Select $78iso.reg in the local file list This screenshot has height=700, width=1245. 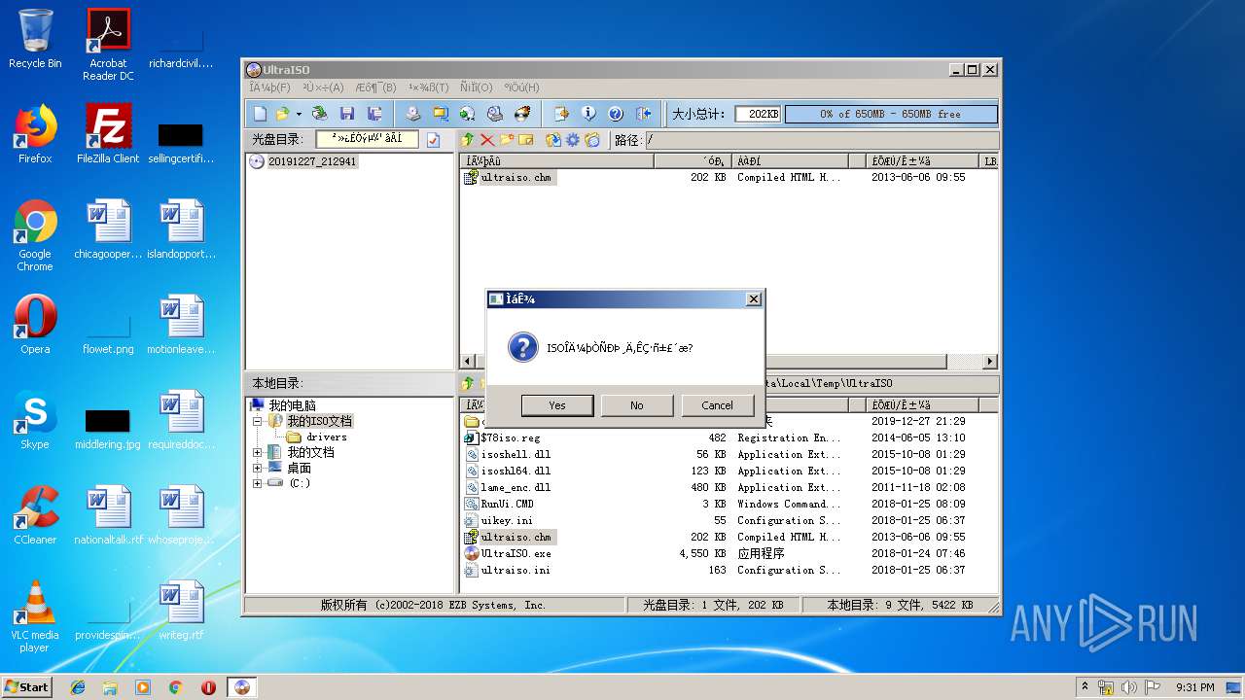tap(510, 437)
